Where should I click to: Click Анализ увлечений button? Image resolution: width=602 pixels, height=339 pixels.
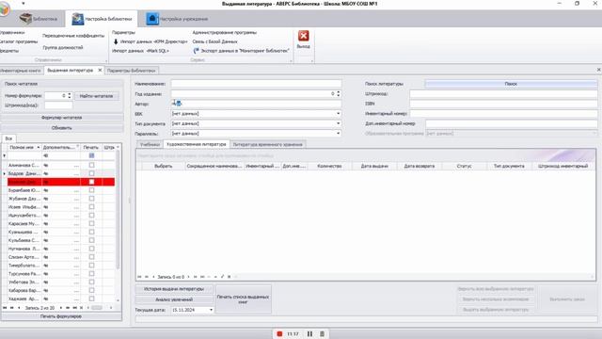click(x=174, y=299)
